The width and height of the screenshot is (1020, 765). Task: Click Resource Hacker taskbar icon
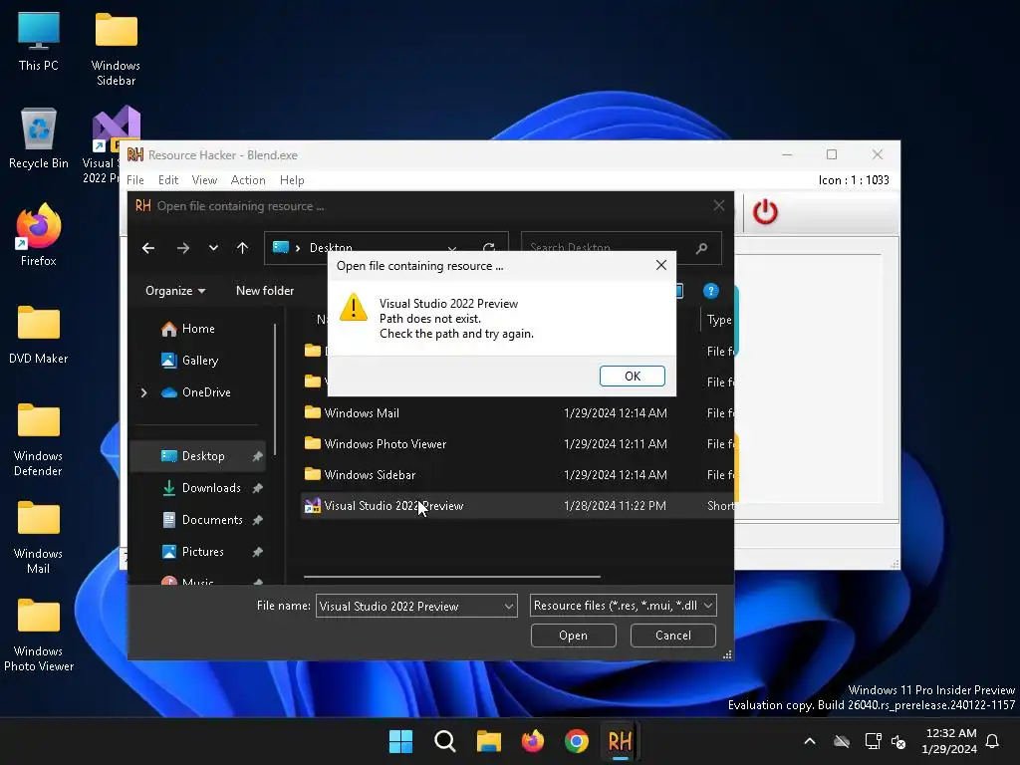620,741
